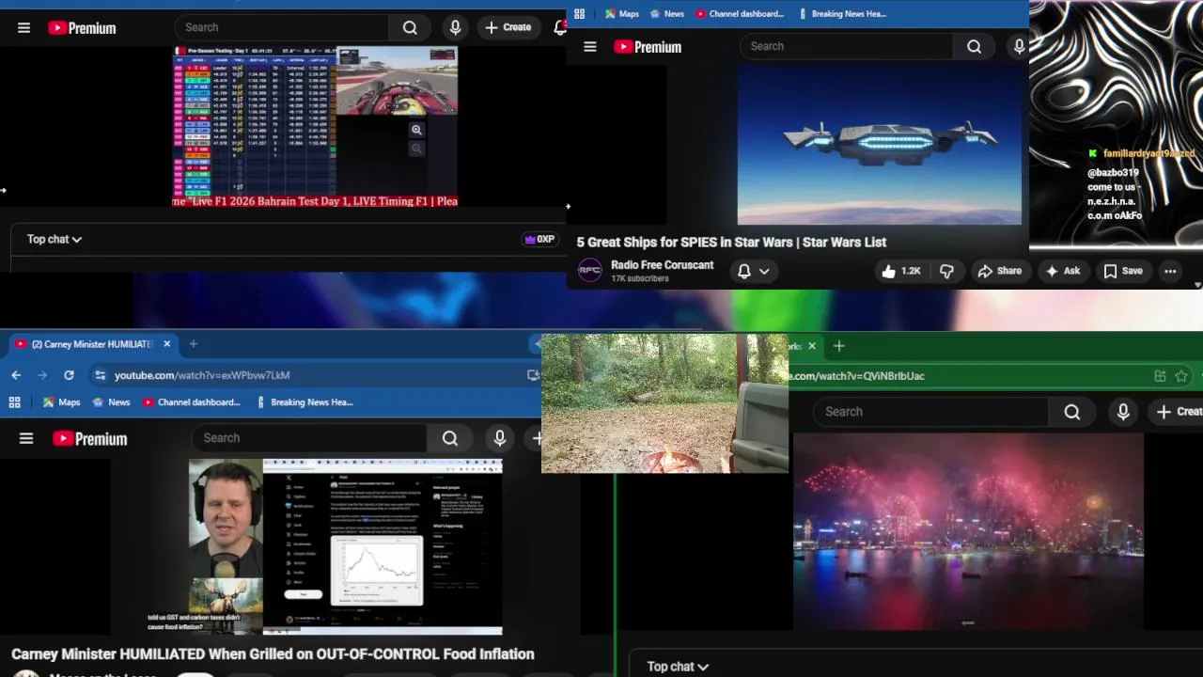Start voice search in the Carney window
1203x677 pixels.
click(500, 438)
